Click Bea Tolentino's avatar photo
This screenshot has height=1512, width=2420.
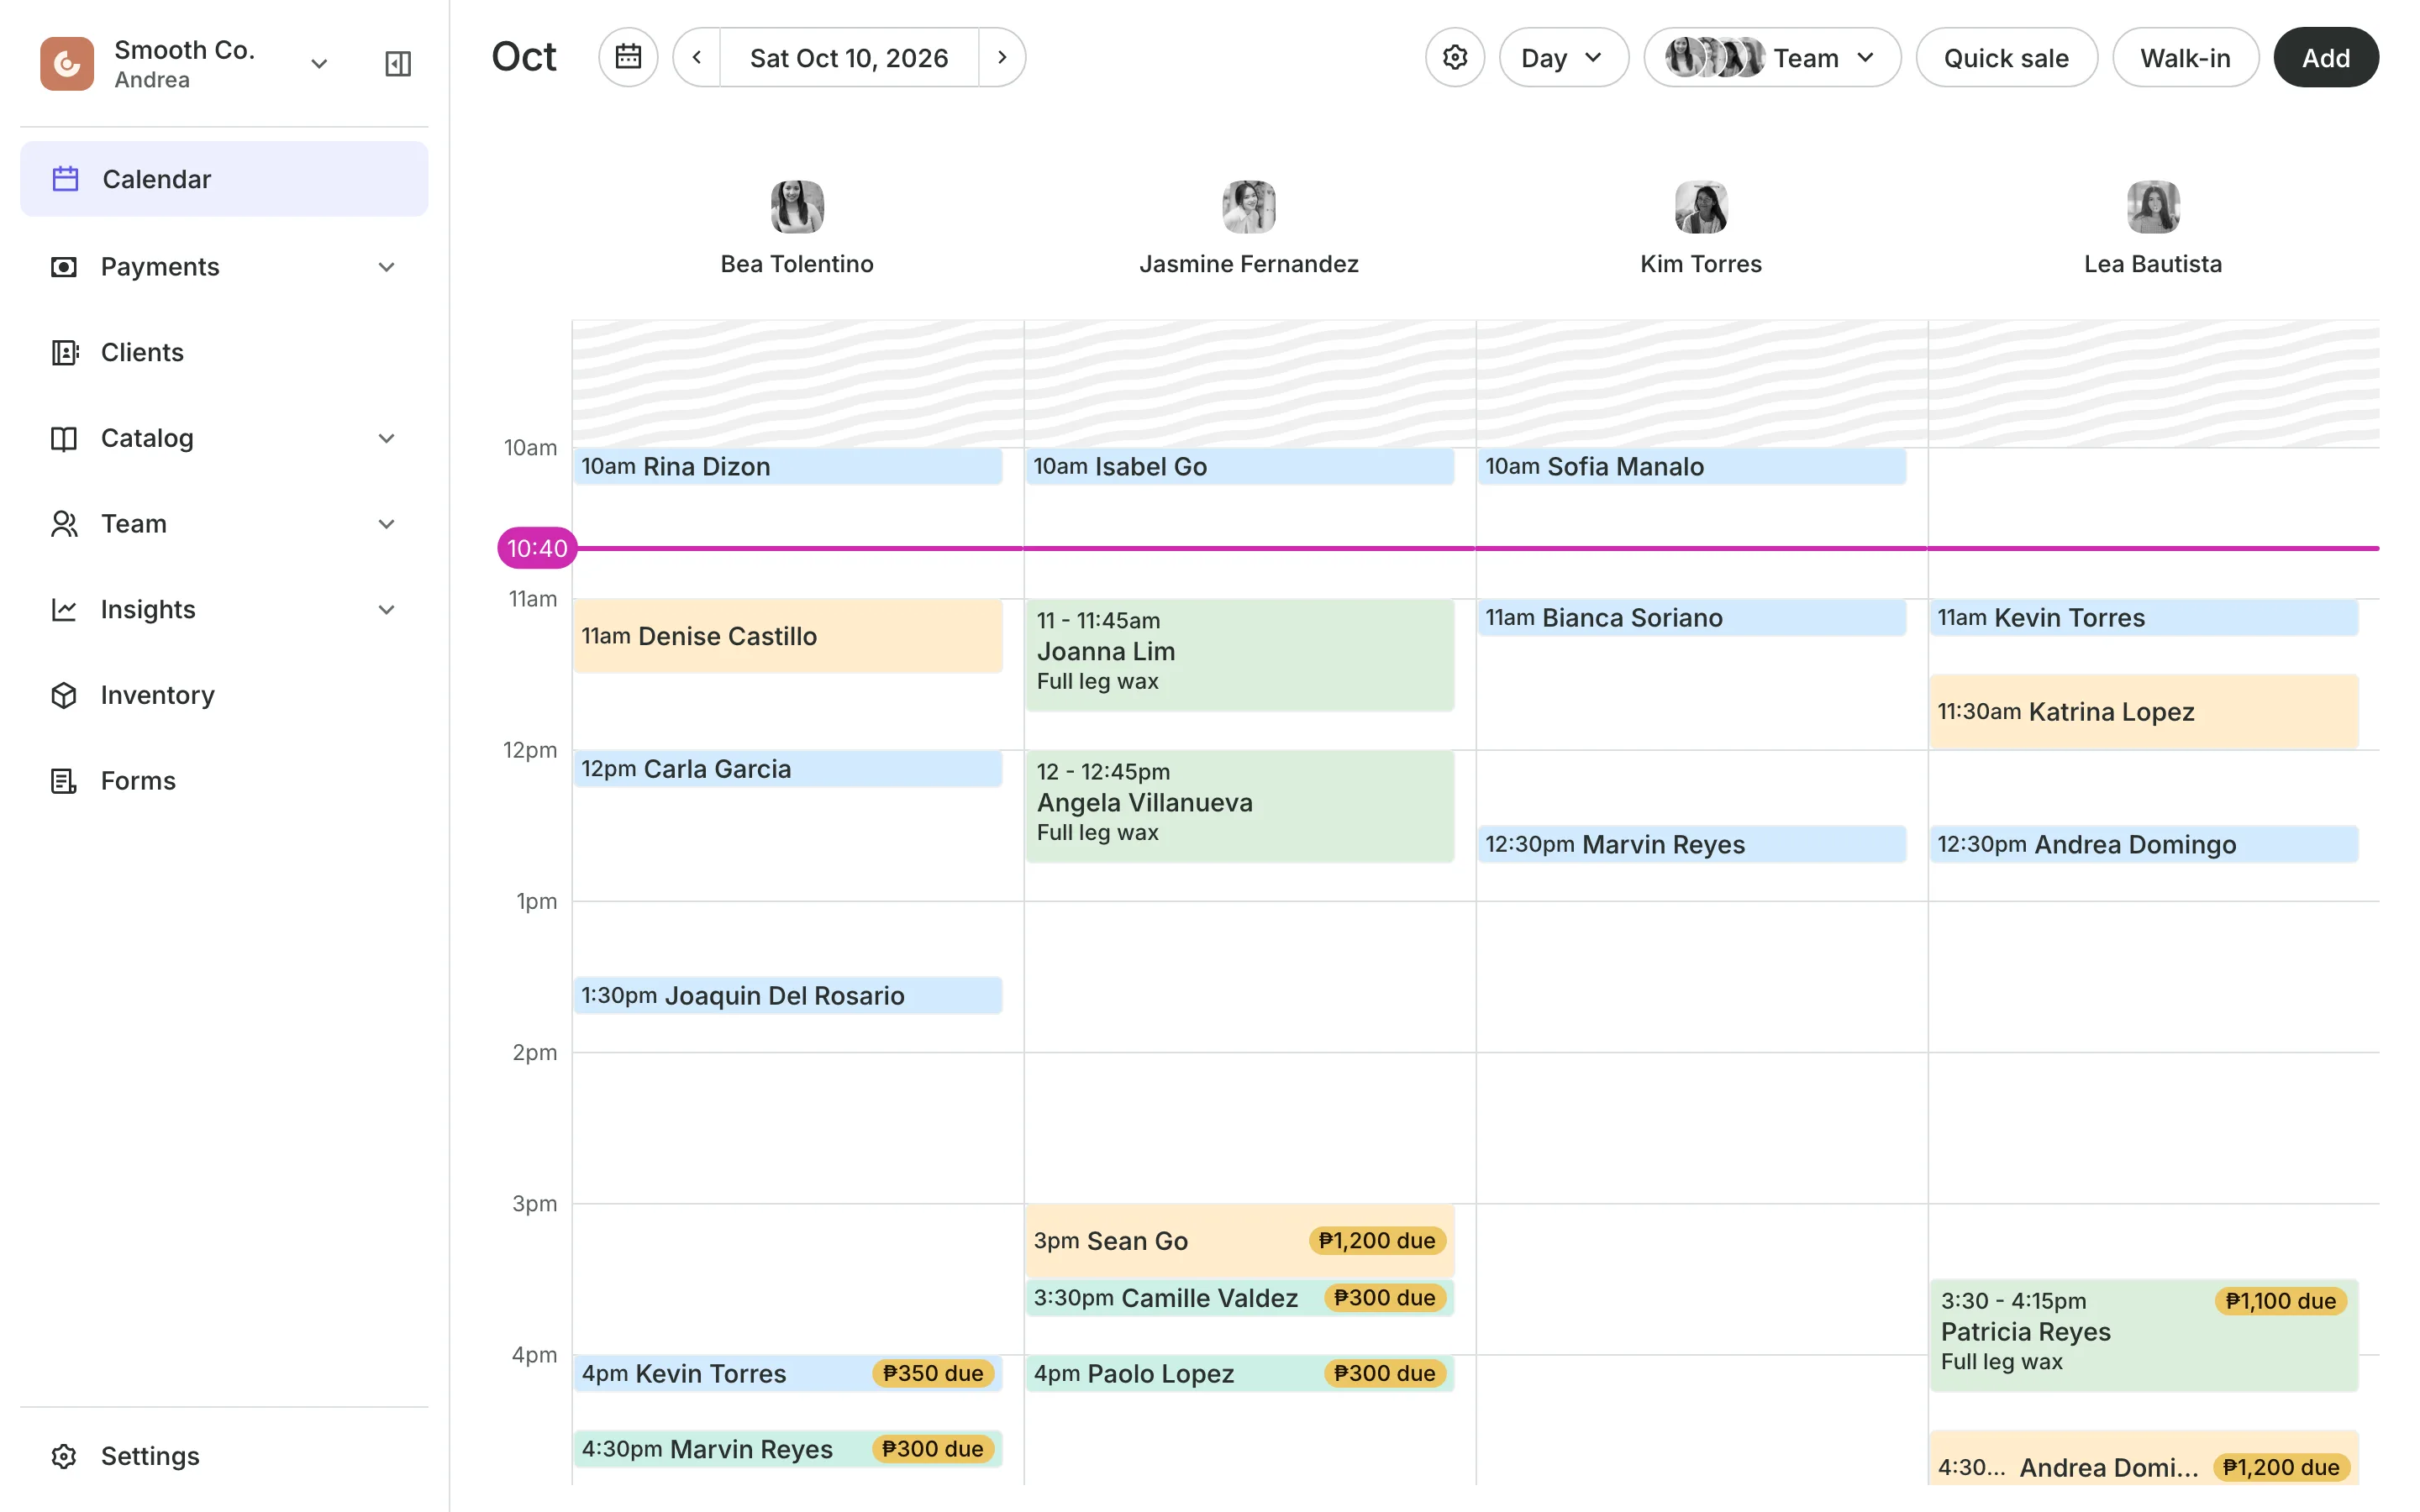point(797,207)
